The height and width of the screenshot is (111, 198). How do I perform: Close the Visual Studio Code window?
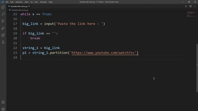(195, 2)
